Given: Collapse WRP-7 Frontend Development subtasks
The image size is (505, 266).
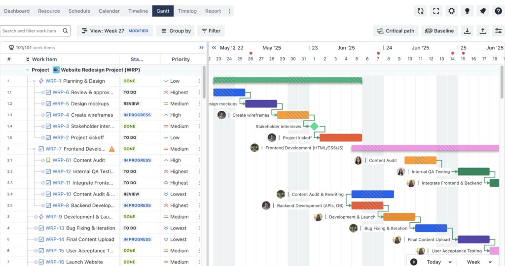Looking at the screenshot, I should [34, 149].
